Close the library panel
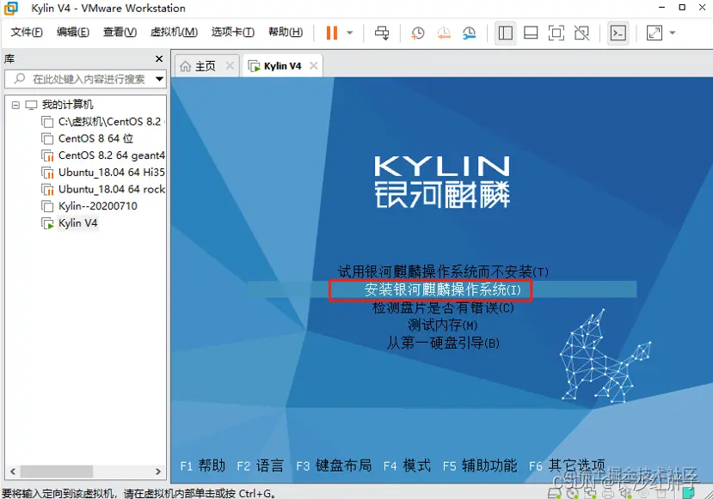Image resolution: width=713 pixels, height=499 pixels. 158,58
